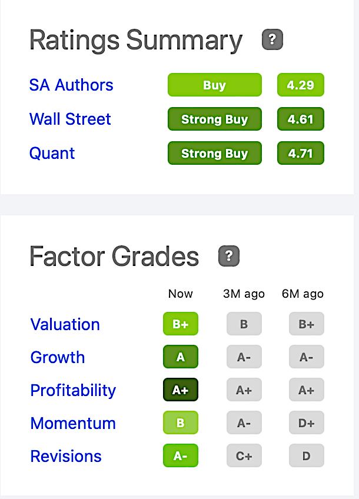Click the 4.29 score badge
Image resolution: width=359 pixels, height=499 pixels.
(x=301, y=85)
